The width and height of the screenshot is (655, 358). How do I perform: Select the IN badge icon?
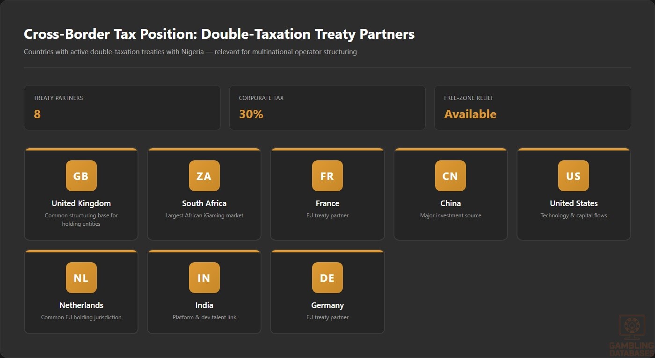tap(204, 278)
